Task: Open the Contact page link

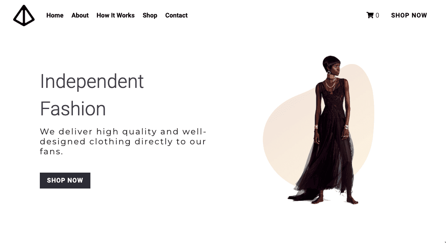Action: (x=176, y=16)
